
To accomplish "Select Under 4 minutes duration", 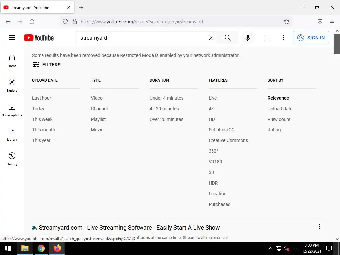I will point(167,98).
